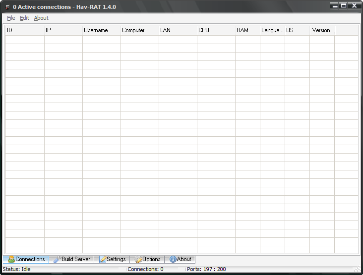The height and width of the screenshot is (275, 363).
Task: Click the Computer column header
Action: coord(139,30)
